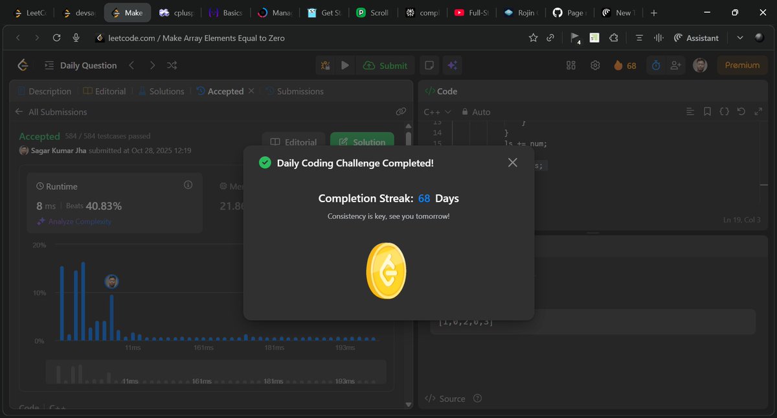Bookmark page with star icon

[533, 38]
